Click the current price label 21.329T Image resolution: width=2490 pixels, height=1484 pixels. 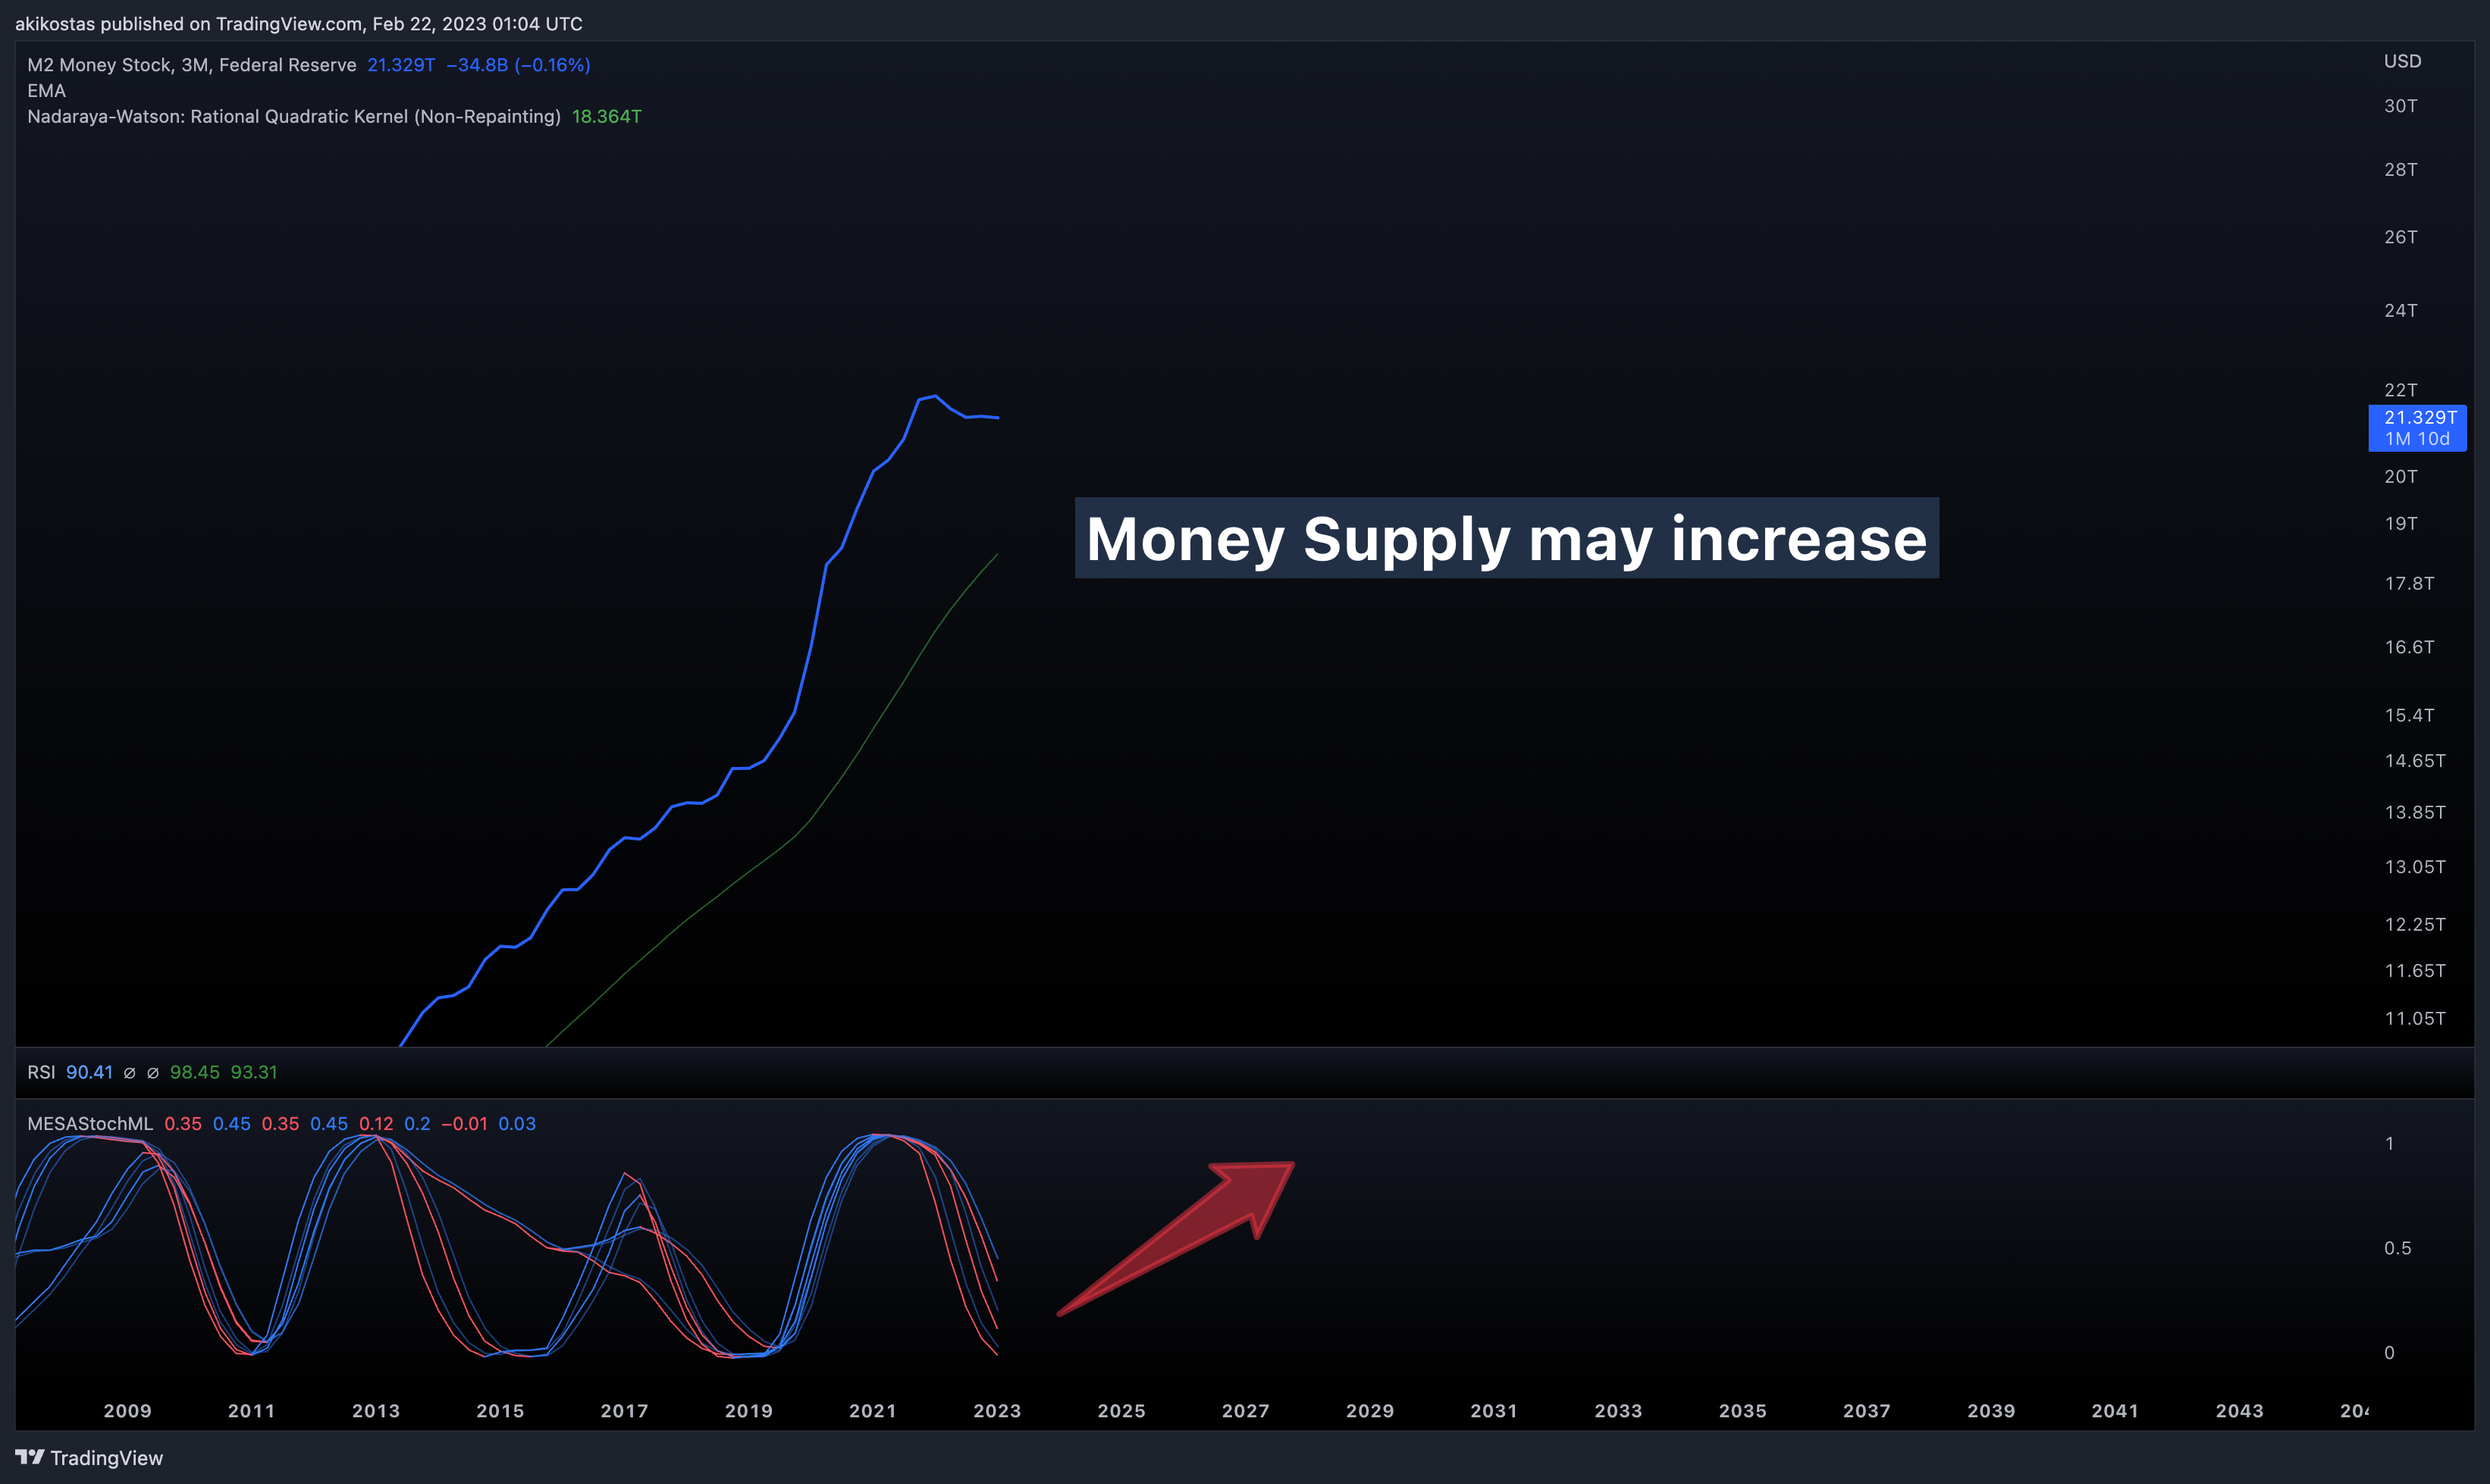2417,428
